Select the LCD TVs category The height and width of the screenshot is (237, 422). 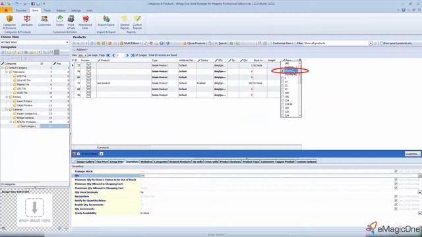click(22, 76)
